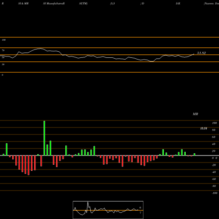Click the 30 level label on RSI axis
Image resolution: width=219 pixels, height=219 pixels.
[x=3, y=64]
